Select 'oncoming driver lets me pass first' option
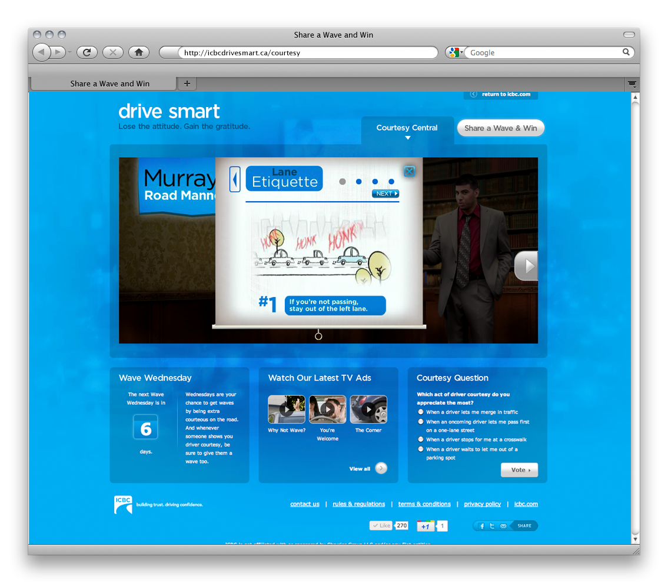The image size is (668, 583). 421,422
